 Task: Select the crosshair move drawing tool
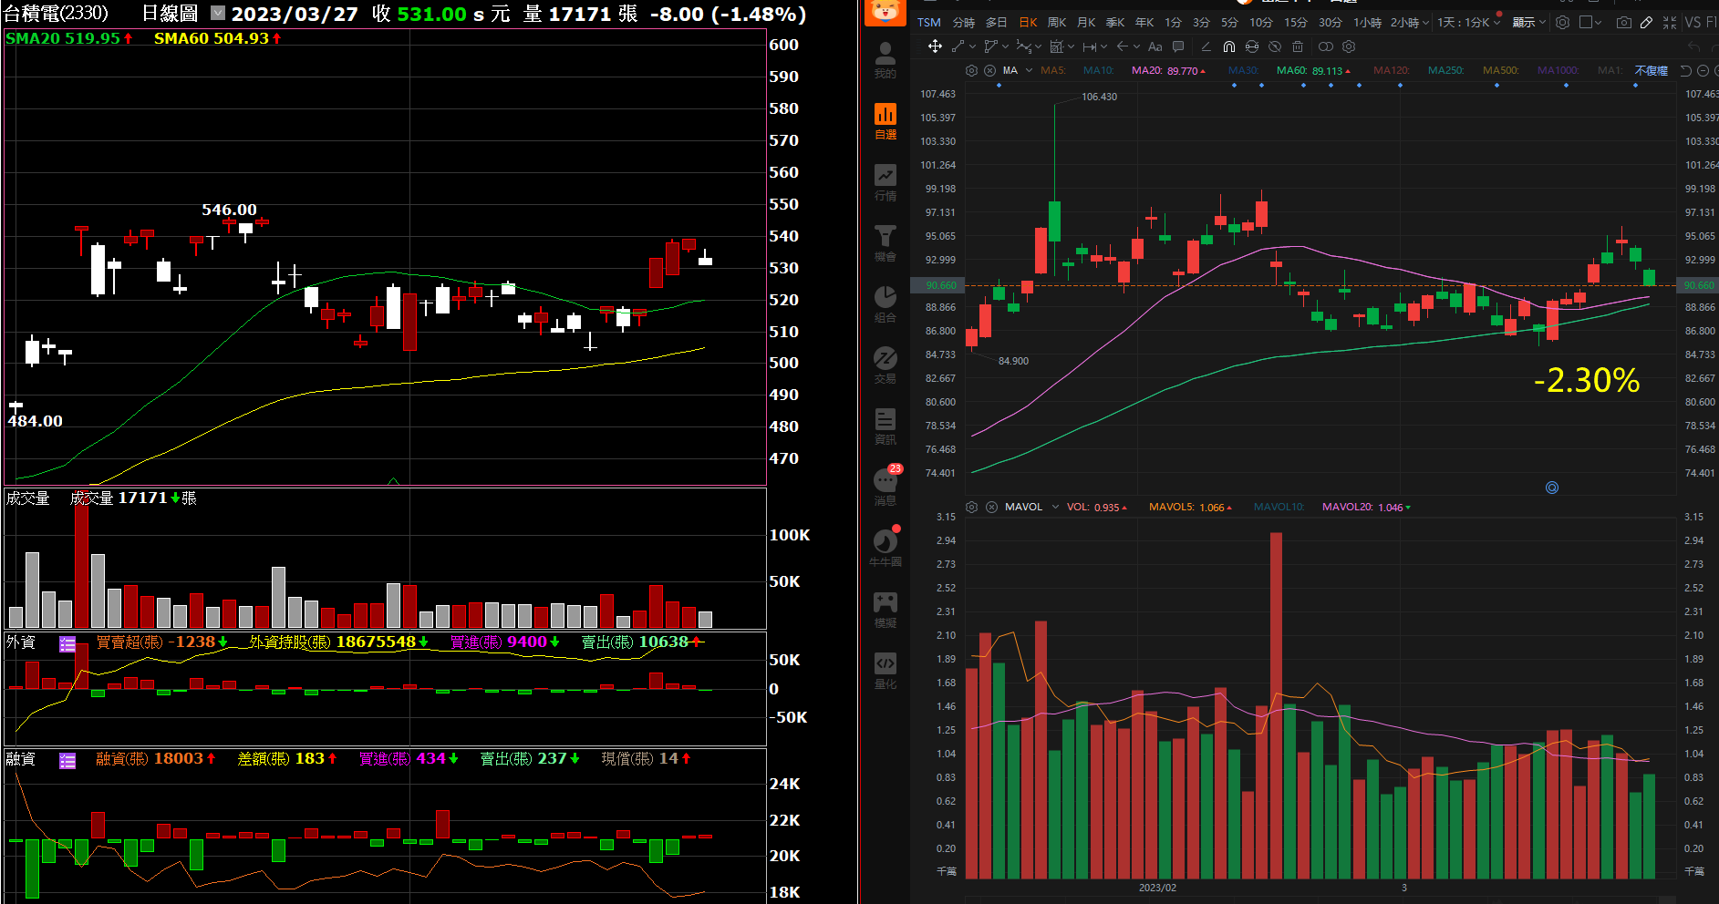pos(935,46)
